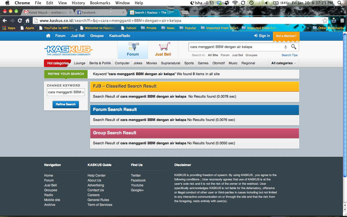Screen dimensions: 347x217
Task: Search in Groupee only
Action: click(x=251, y=55)
